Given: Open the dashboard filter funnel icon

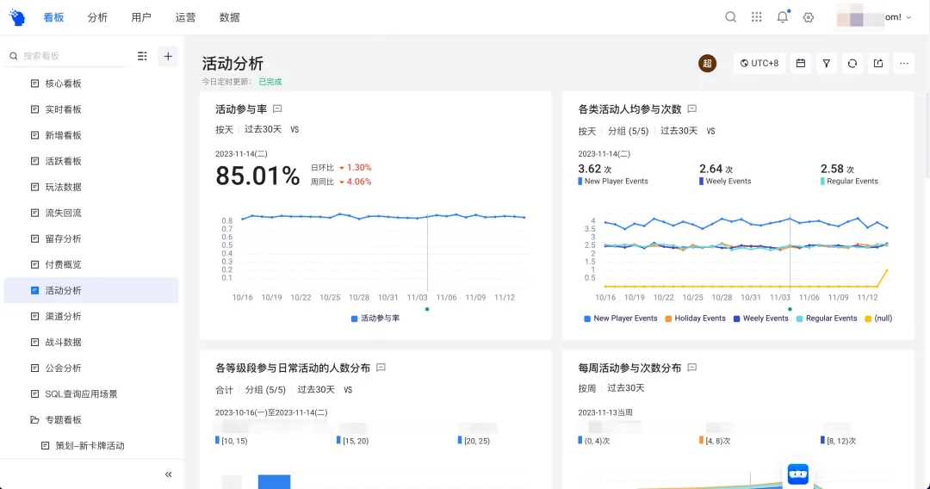Looking at the screenshot, I should (x=826, y=64).
